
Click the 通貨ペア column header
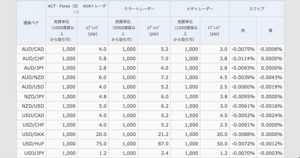tap(31, 23)
